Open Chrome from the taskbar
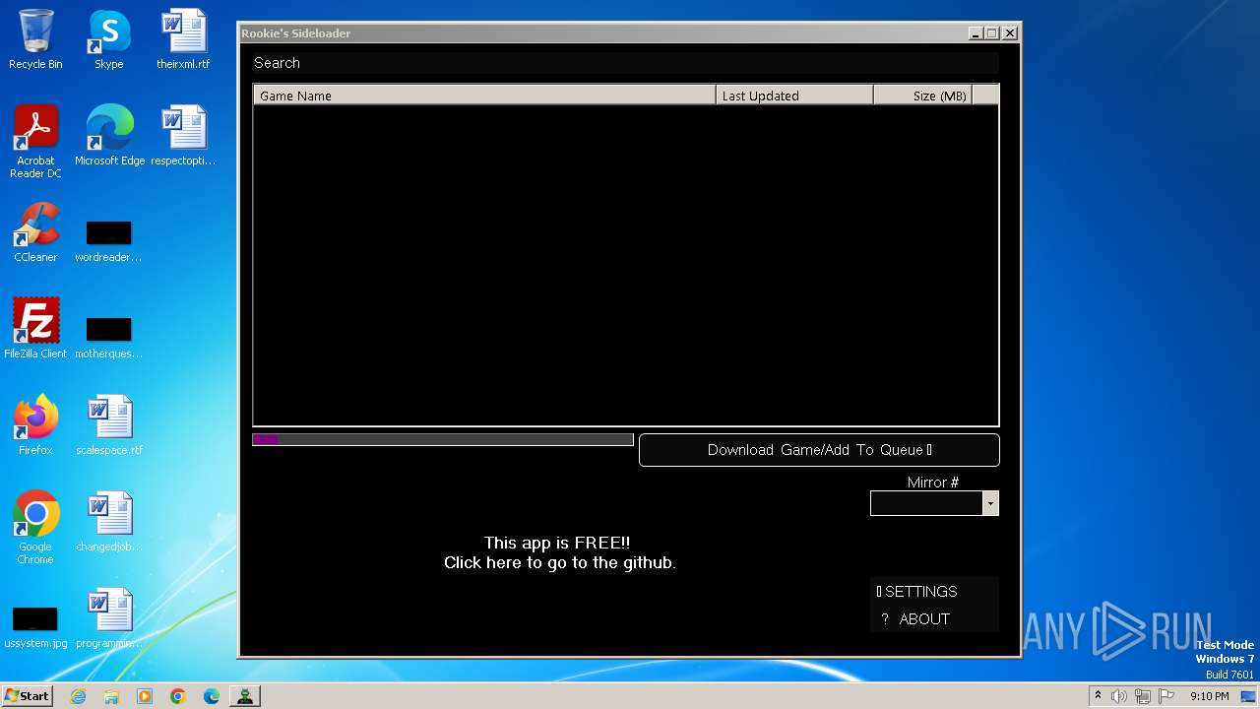Viewport: 1260px width, 709px height. click(178, 696)
